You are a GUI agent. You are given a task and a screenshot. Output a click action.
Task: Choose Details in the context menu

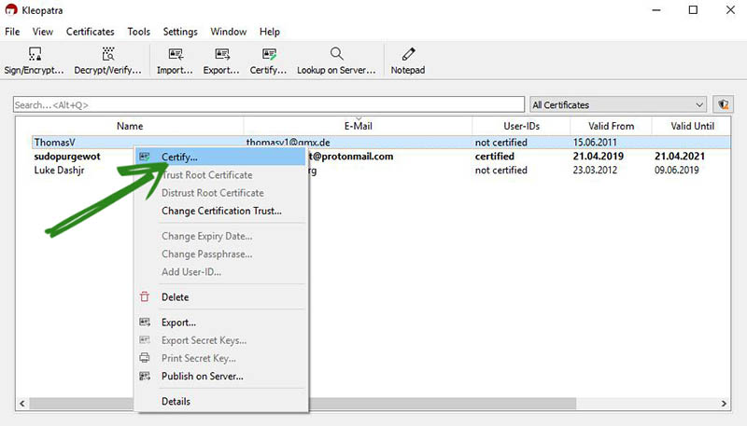click(x=220, y=401)
